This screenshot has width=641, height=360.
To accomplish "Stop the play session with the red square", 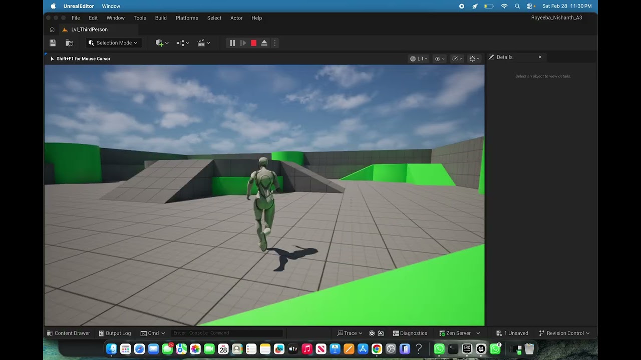I will coord(253,43).
